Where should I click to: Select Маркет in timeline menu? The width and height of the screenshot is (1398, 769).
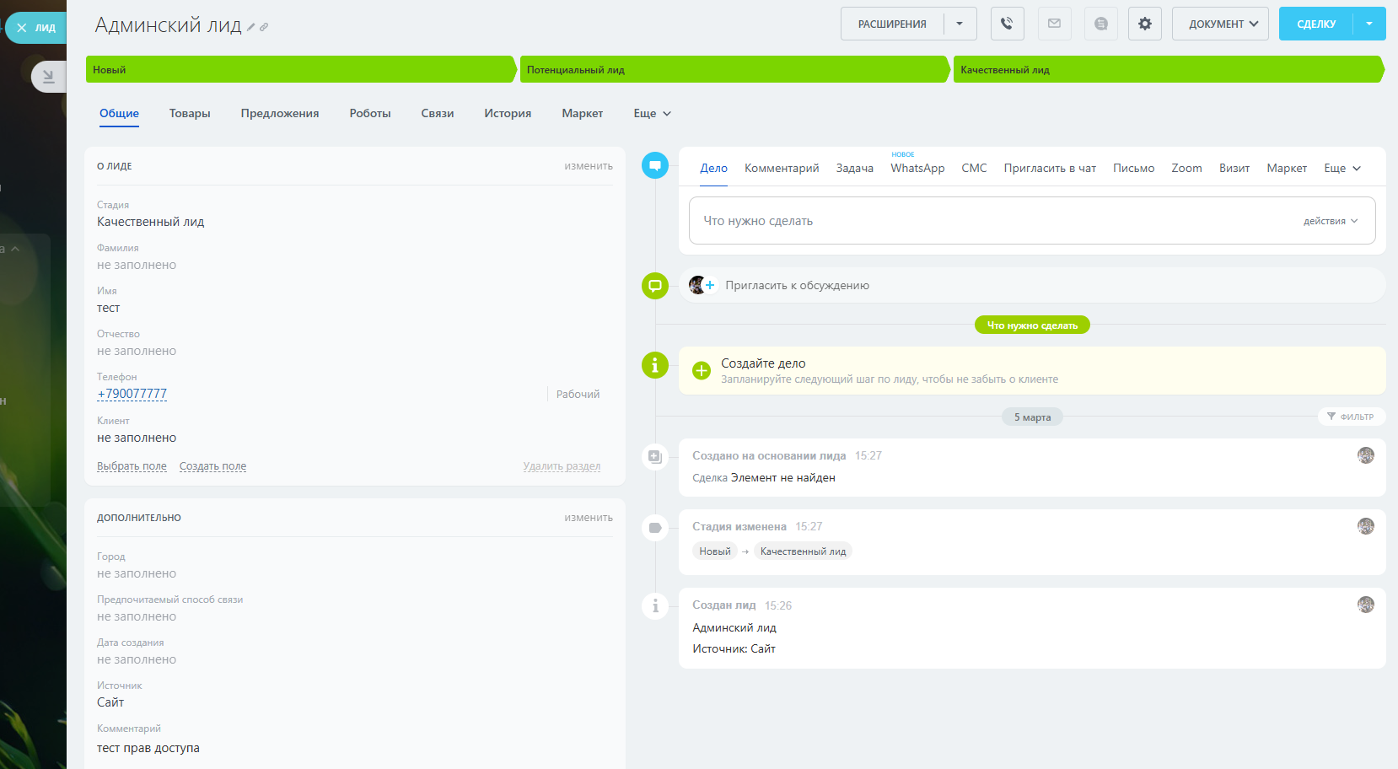tap(1287, 168)
